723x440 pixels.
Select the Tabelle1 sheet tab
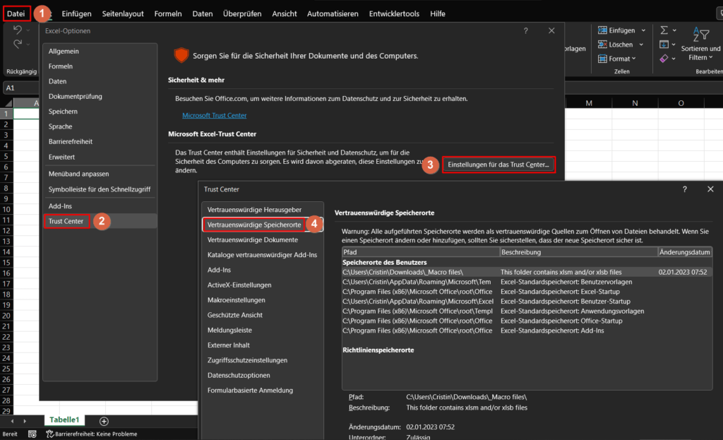64,420
